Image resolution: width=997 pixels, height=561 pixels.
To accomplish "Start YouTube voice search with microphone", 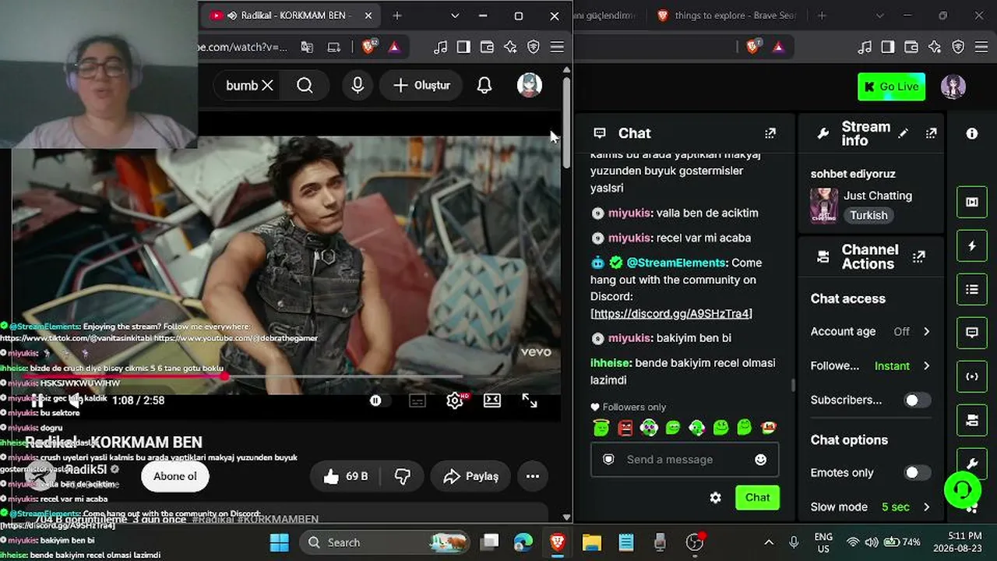I will pyautogui.click(x=358, y=86).
